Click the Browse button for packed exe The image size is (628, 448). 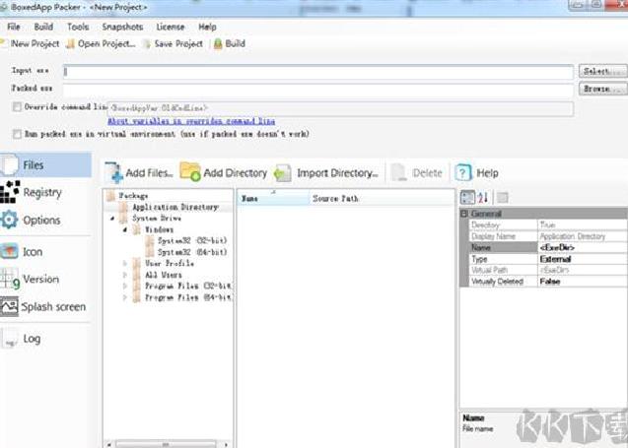click(x=602, y=89)
